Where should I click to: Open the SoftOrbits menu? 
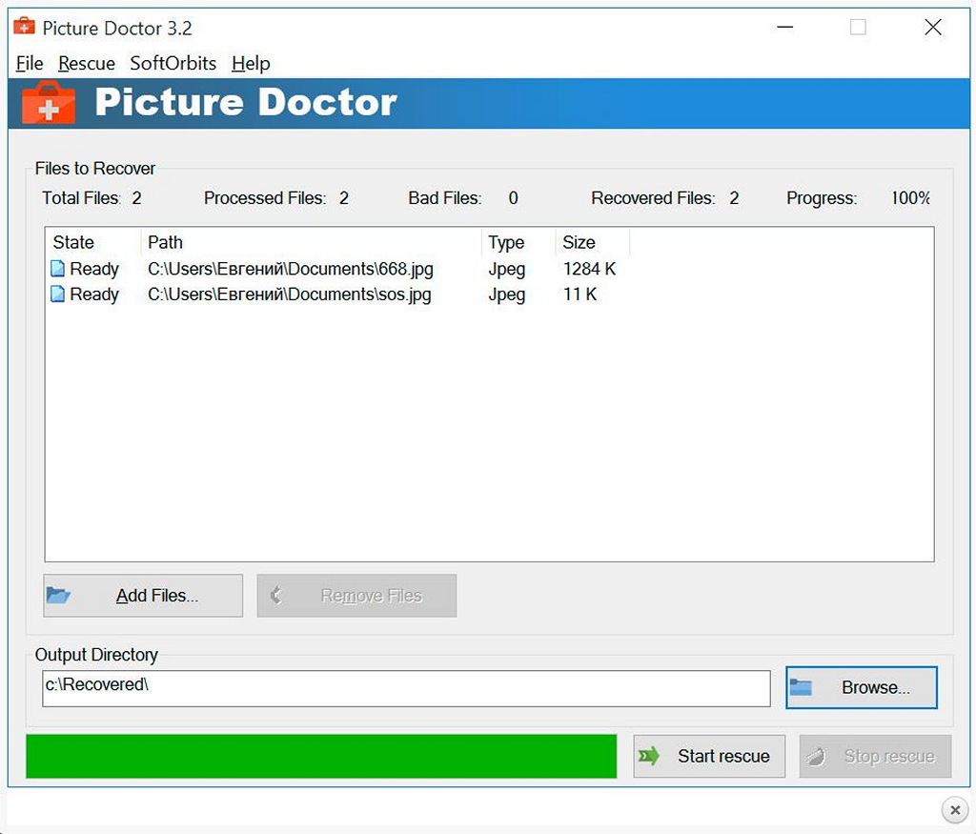(x=173, y=63)
